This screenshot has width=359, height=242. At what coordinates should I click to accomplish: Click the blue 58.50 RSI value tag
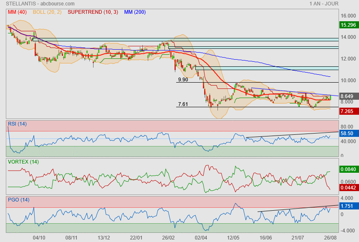coord(348,134)
